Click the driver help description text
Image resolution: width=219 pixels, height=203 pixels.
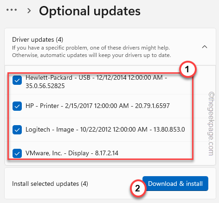[x=91, y=51]
